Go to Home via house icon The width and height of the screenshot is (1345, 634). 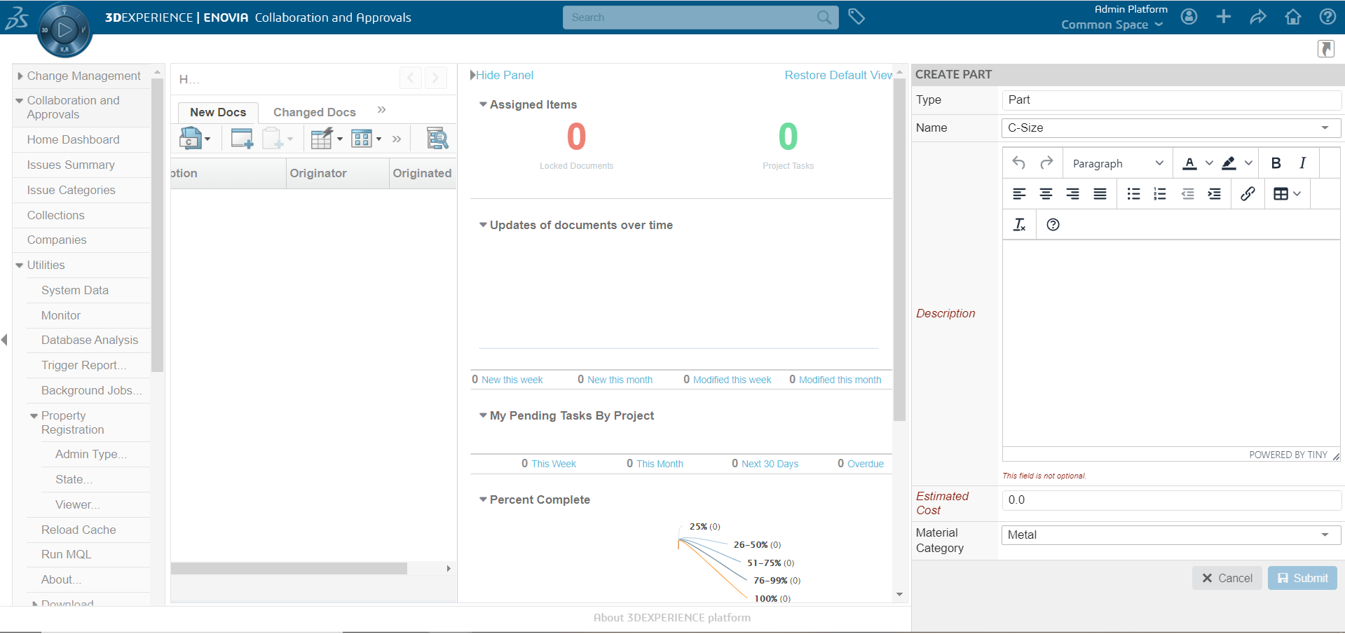(1293, 17)
